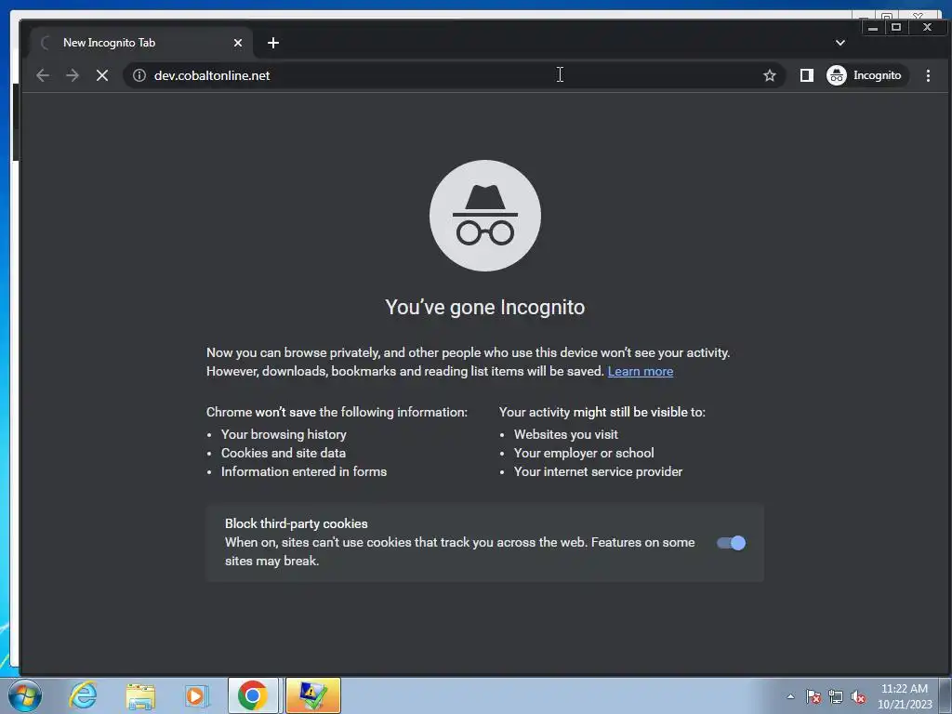Expand the tab search dropdown arrow
The height and width of the screenshot is (714, 952).
[840, 43]
